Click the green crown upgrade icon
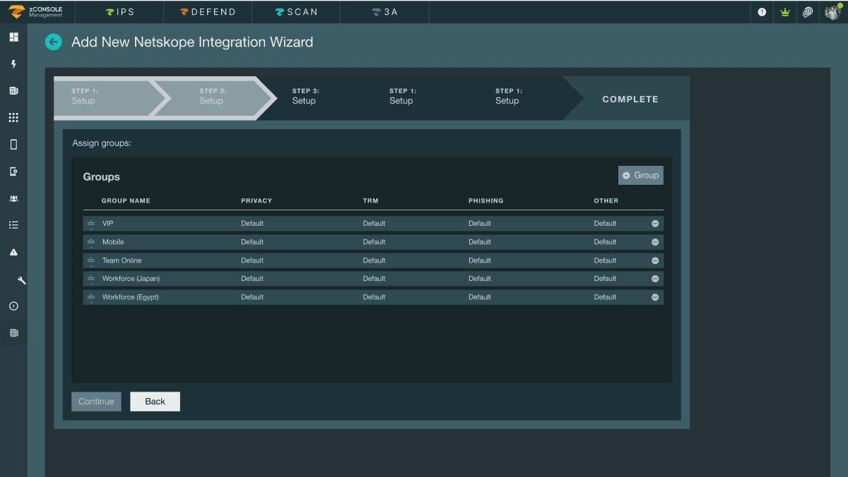 click(784, 12)
